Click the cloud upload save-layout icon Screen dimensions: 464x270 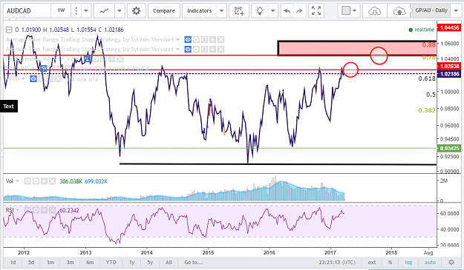399,11
